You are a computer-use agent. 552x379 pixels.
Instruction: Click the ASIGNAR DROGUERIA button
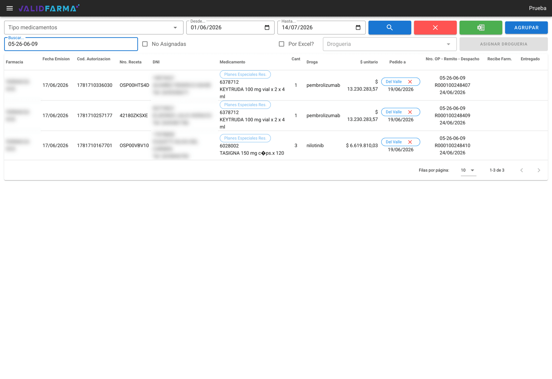click(504, 44)
